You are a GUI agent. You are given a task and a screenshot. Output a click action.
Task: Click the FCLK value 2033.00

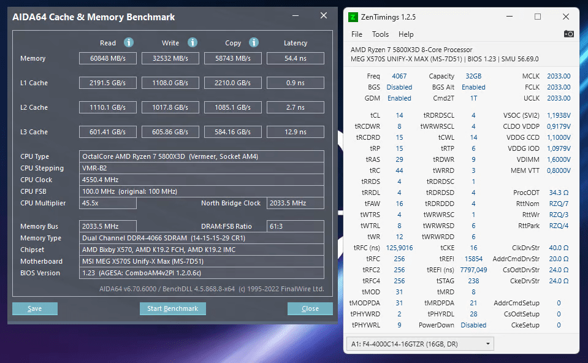point(559,87)
